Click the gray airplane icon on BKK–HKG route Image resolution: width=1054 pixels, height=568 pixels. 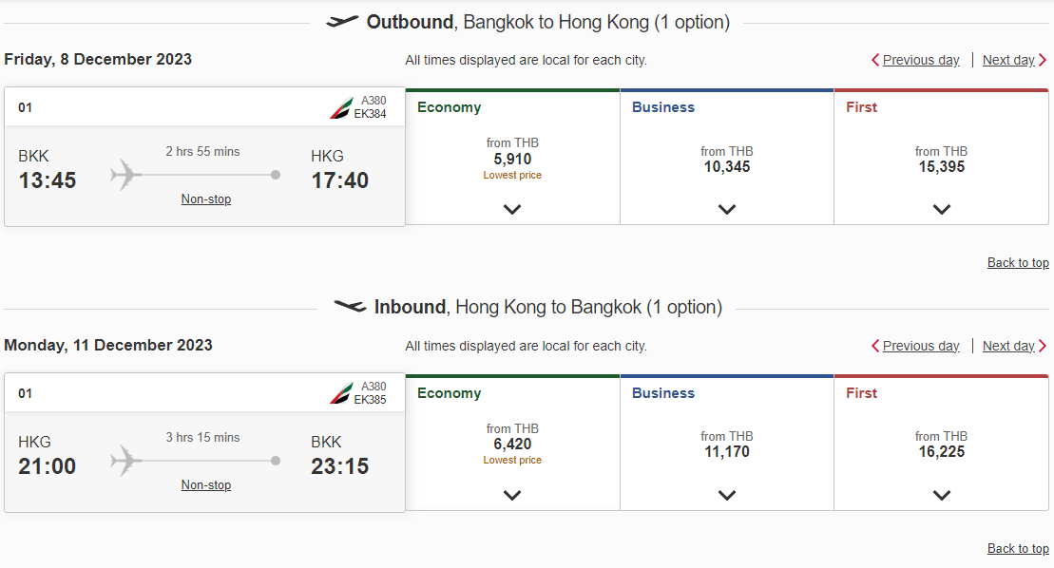(x=125, y=175)
